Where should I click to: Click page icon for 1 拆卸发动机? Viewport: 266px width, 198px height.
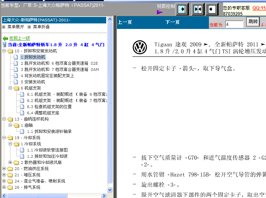pos(16,57)
